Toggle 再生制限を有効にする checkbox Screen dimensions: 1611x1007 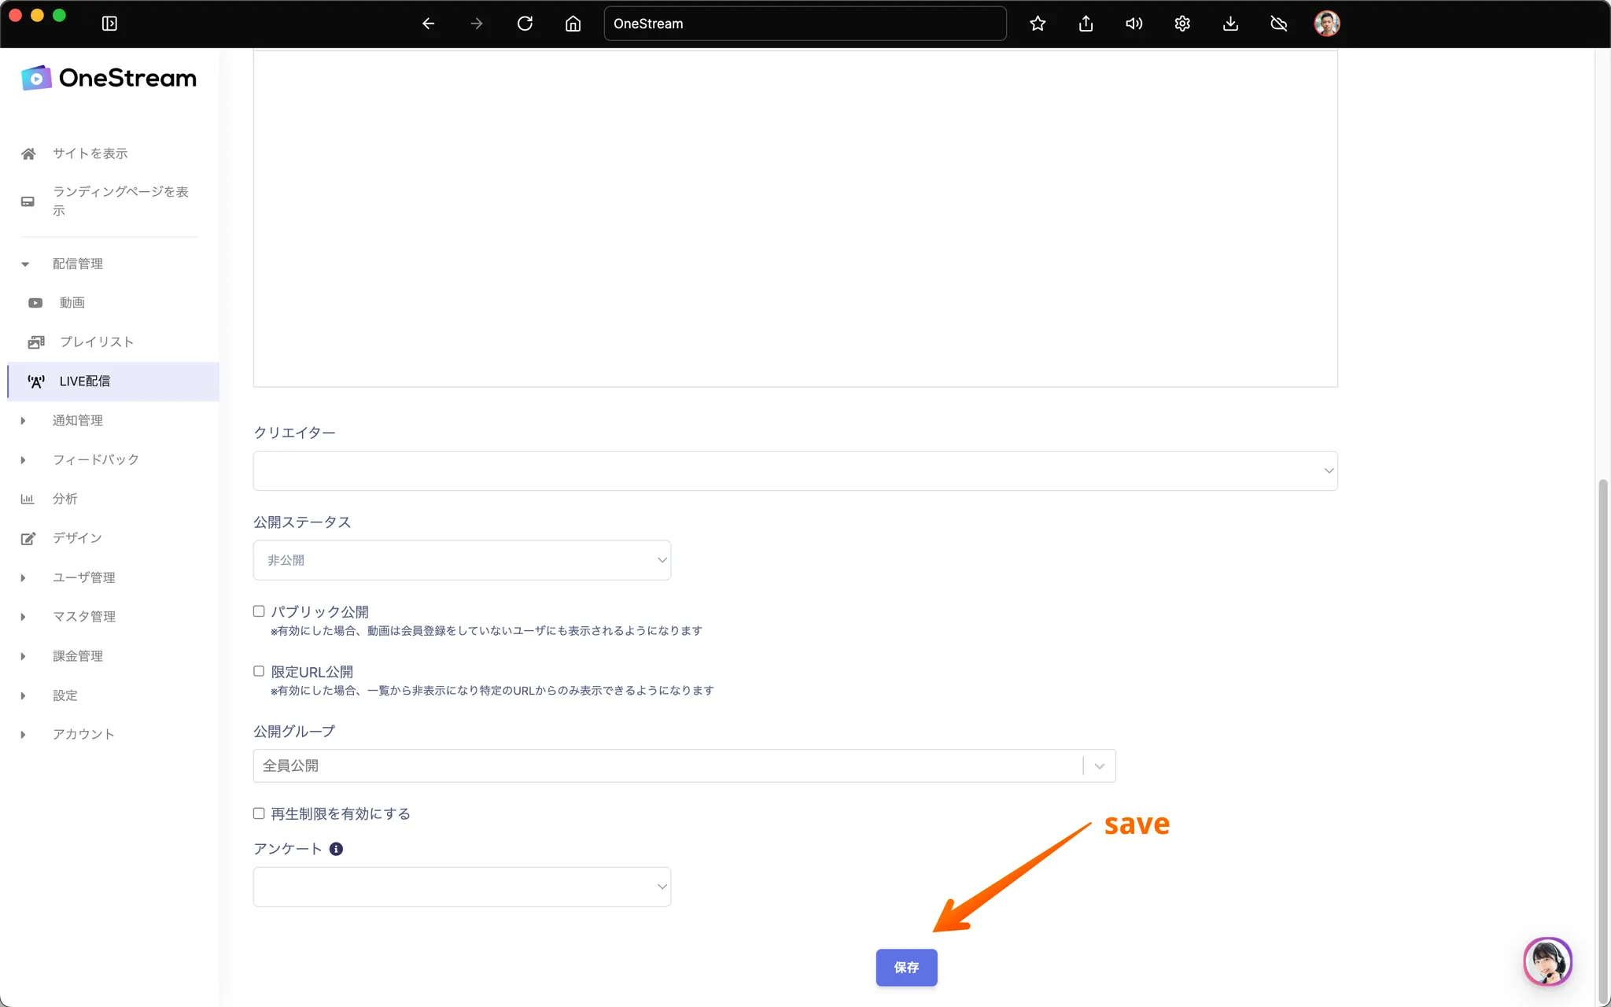259,813
